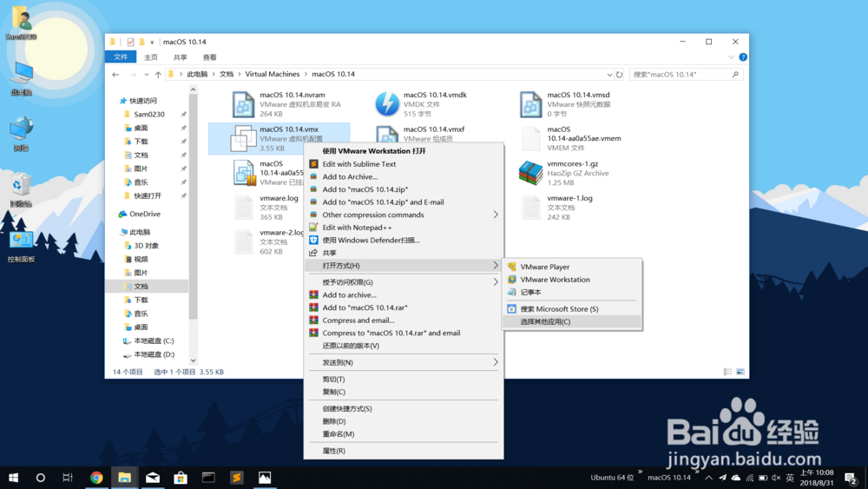Select the vmmcores-1.gz archive icon
This screenshot has width=868, height=489.
click(531, 173)
